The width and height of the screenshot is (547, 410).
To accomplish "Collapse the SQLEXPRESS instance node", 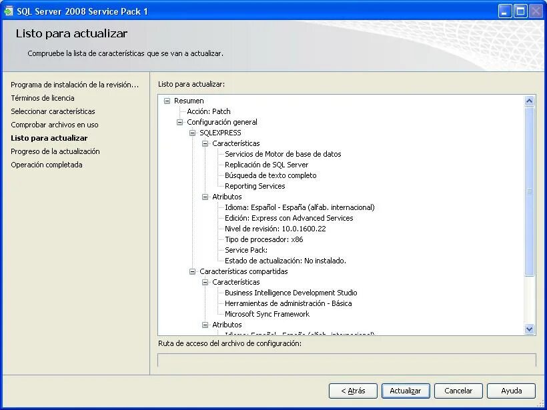I will coord(192,133).
